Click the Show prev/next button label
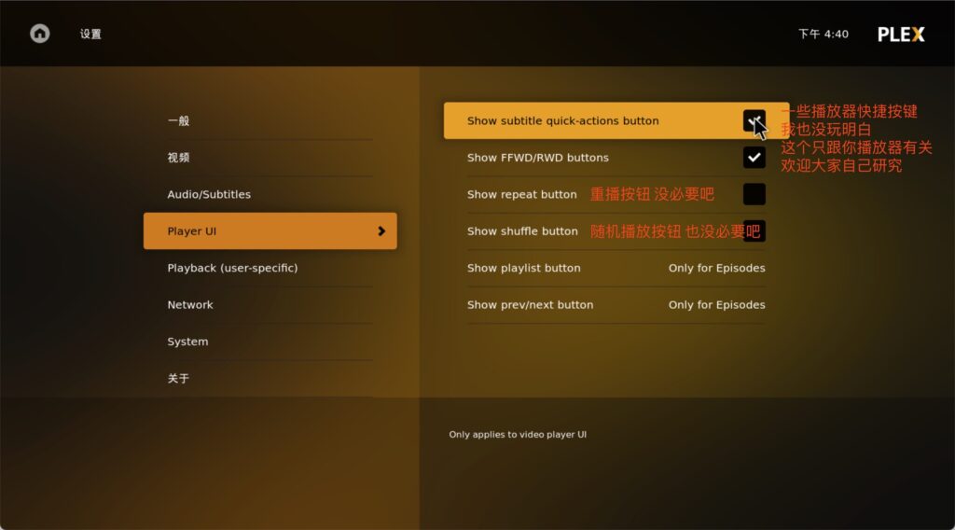Screen dimensions: 955x530 tap(530, 304)
